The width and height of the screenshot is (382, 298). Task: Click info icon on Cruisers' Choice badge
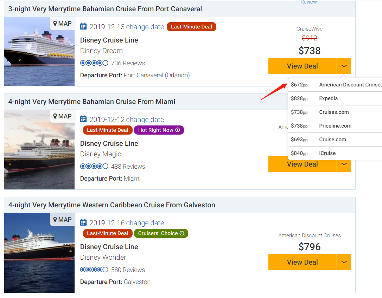point(182,233)
